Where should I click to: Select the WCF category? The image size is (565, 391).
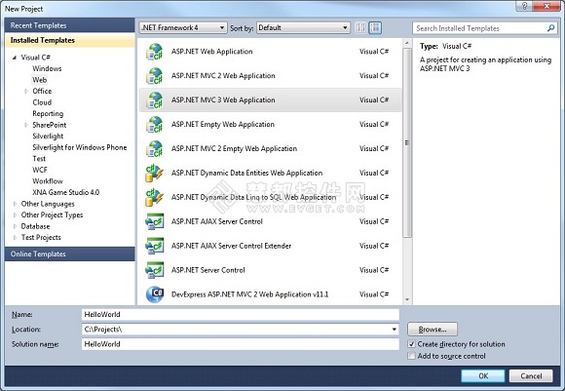pos(40,170)
